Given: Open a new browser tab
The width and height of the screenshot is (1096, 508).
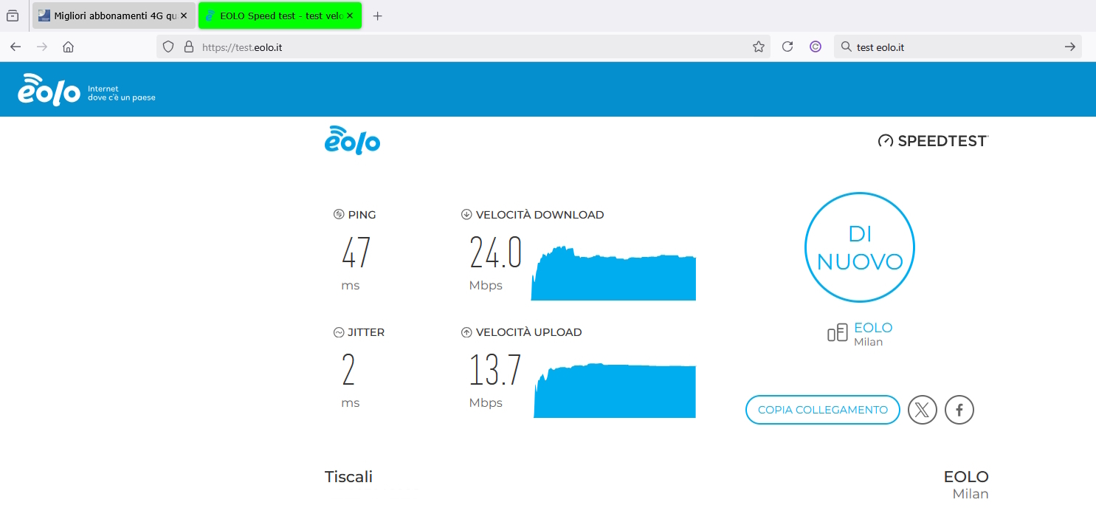Looking at the screenshot, I should (378, 16).
